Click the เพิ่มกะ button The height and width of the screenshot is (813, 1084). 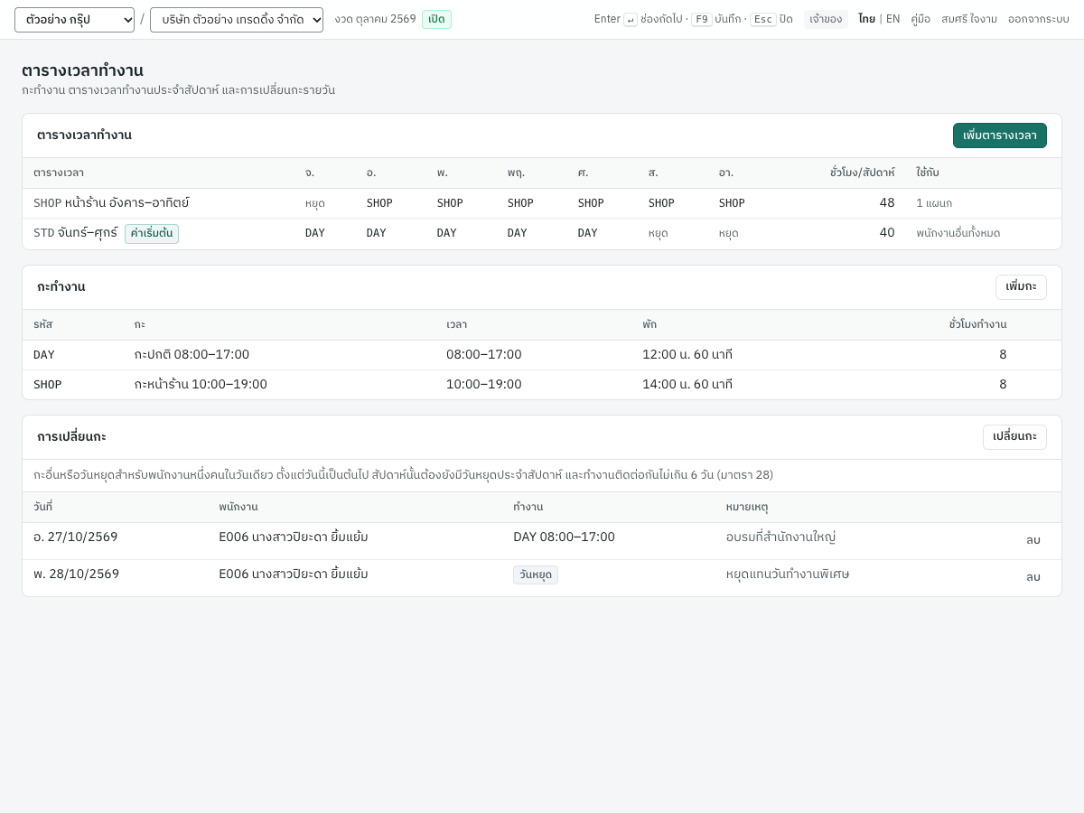tap(1021, 287)
